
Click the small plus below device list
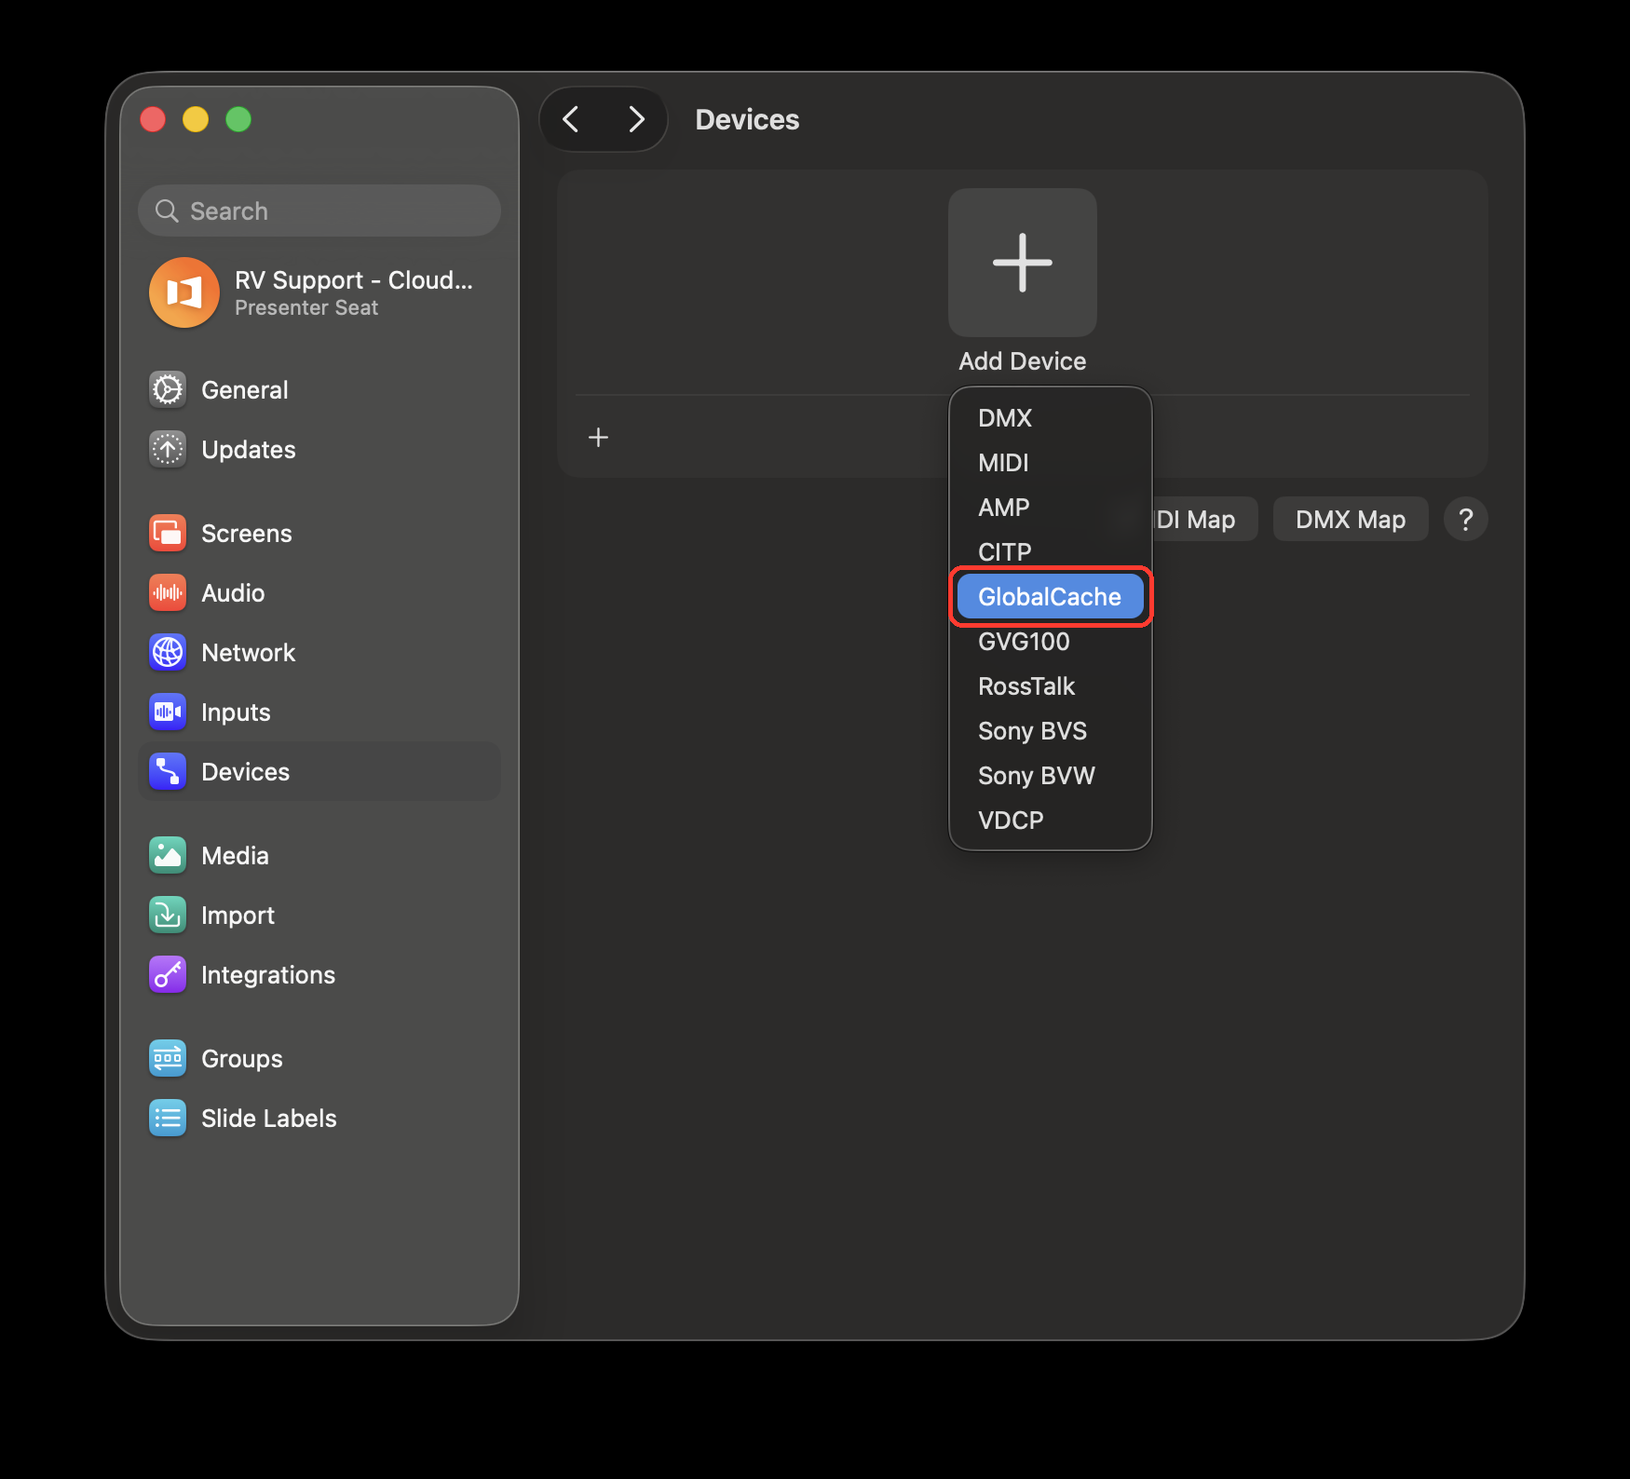pyautogui.click(x=598, y=437)
